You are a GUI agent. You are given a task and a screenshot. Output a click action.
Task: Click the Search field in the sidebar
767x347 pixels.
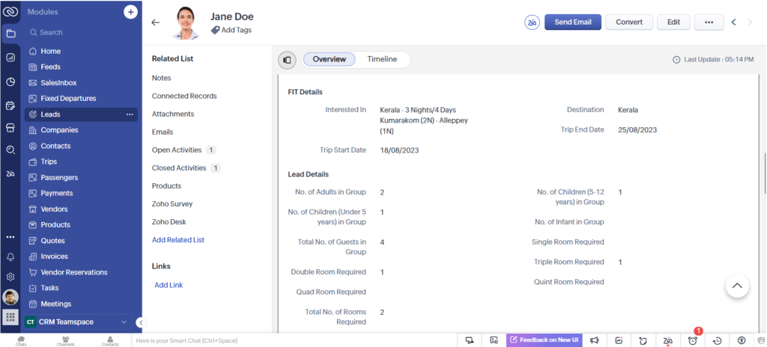pyautogui.click(x=75, y=32)
